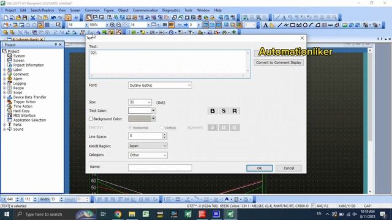Viewport: 392px width, 220px height.
Task: Click the Name input field
Action: (x=160, y=167)
